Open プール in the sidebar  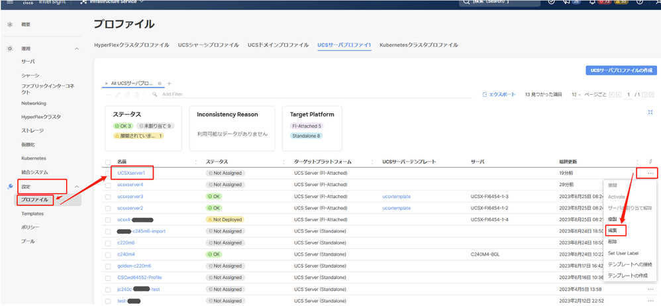28,242
